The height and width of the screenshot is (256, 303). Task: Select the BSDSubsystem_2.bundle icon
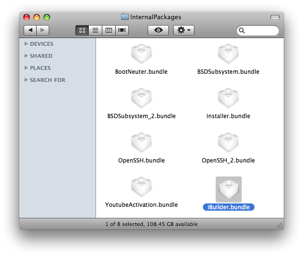pos(141,98)
